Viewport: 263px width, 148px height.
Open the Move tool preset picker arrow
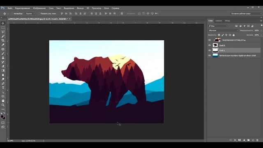[x=8, y=14]
